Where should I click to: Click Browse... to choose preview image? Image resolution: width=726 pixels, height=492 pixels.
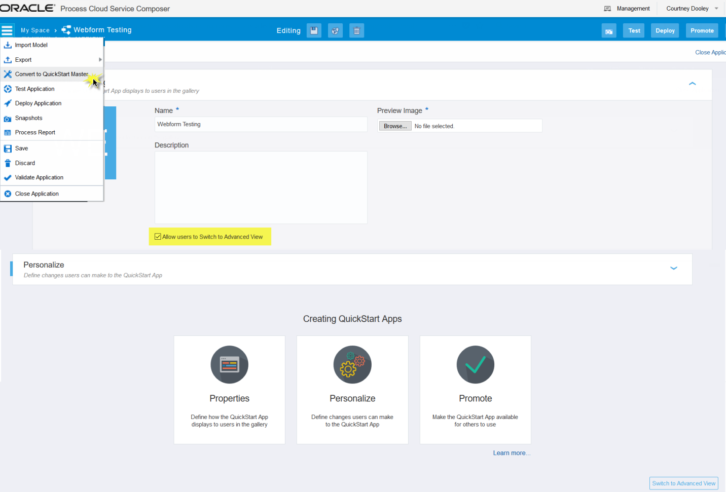pyautogui.click(x=395, y=126)
